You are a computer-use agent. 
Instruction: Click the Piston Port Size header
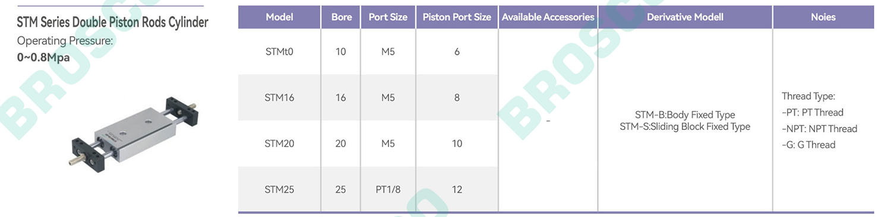tap(457, 17)
